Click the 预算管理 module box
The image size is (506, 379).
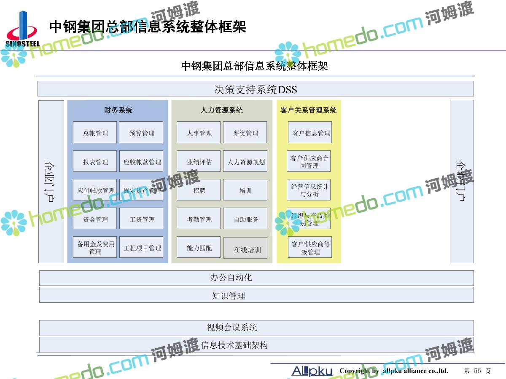pos(141,133)
